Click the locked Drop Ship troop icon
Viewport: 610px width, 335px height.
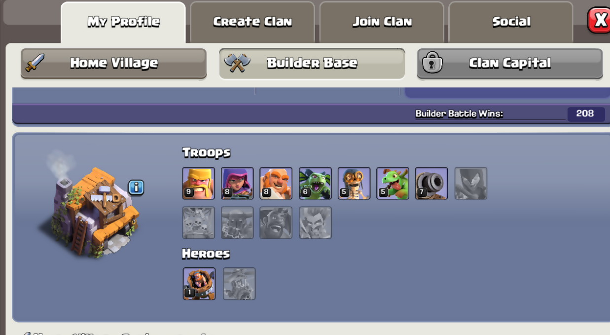pos(198,223)
